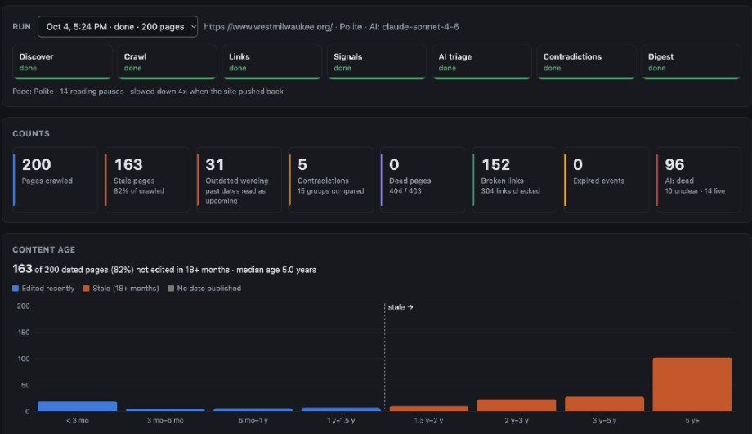Click the 'past dates read as upcoming' subtext
Screen dimensions: 752x434
[x=235, y=195]
